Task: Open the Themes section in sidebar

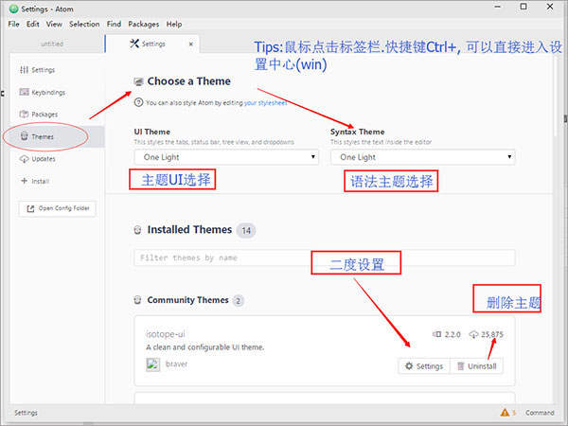Action: 43,136
